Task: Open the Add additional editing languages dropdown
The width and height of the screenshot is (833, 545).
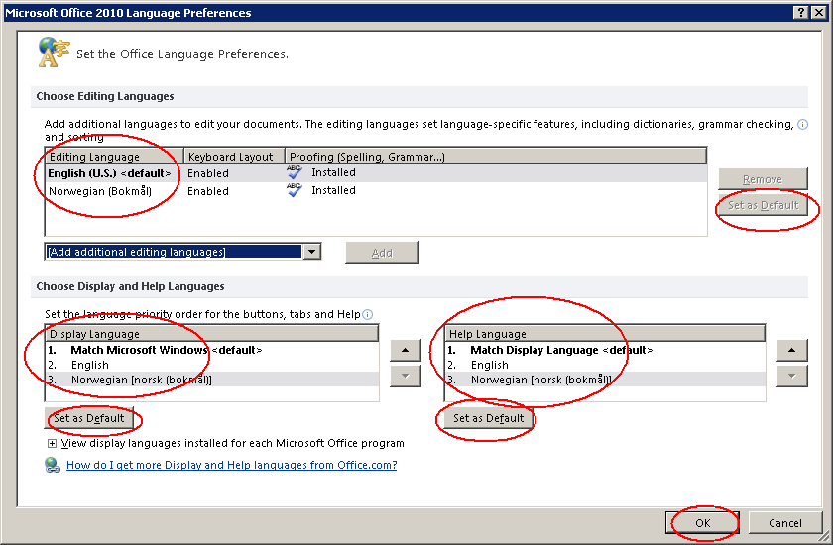Action: pyautogui.click(x=311, y=252)
